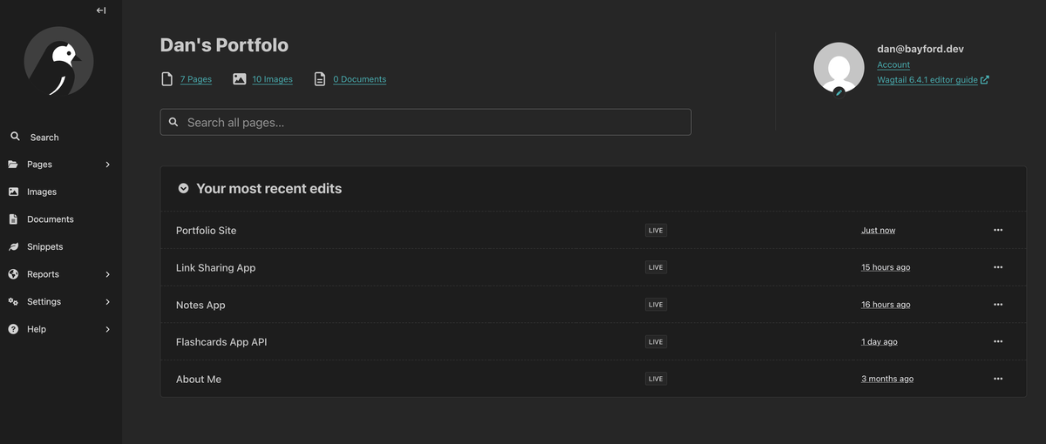Click external link icon after editor guide
Screen dimensions: 1046x444
point(985,79)
